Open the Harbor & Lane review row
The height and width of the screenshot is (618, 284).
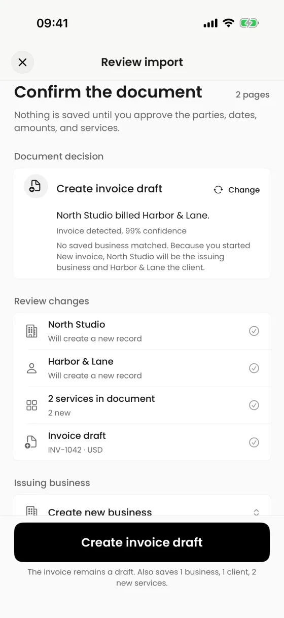[x=142, y=368]
